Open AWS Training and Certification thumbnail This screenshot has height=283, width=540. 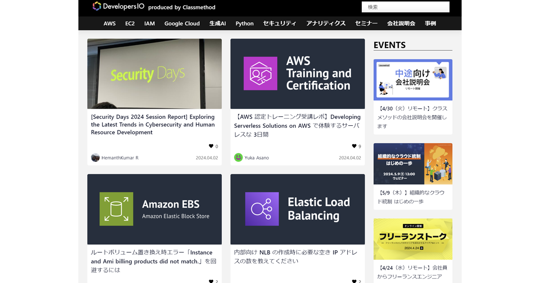point(297,74)
